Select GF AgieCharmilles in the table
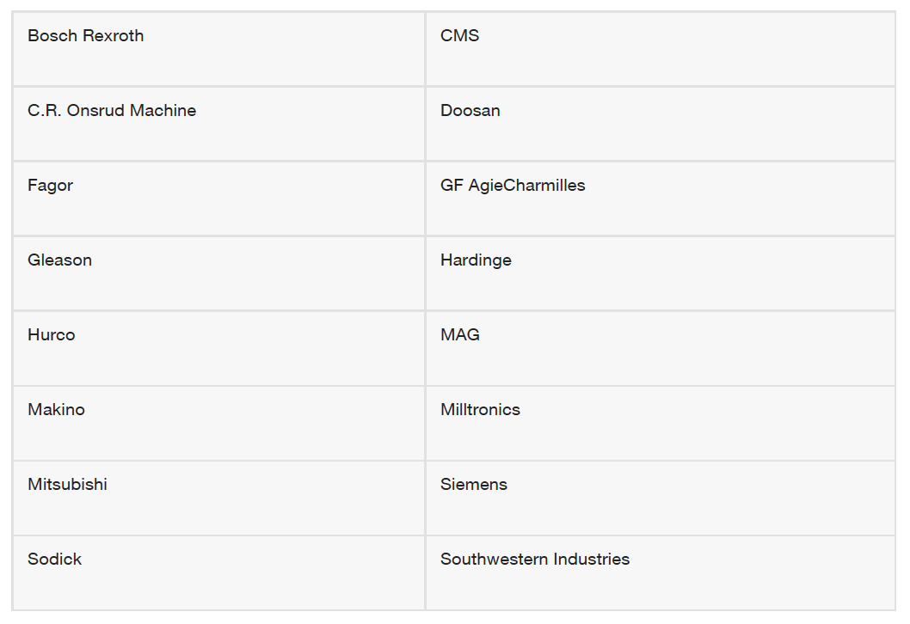 click(661, 199)
